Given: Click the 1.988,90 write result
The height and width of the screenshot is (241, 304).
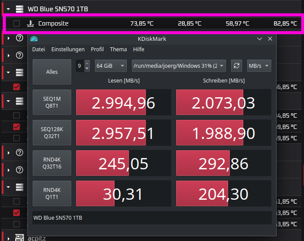Looking at the screenshot, I should click(x=224, y=132).
